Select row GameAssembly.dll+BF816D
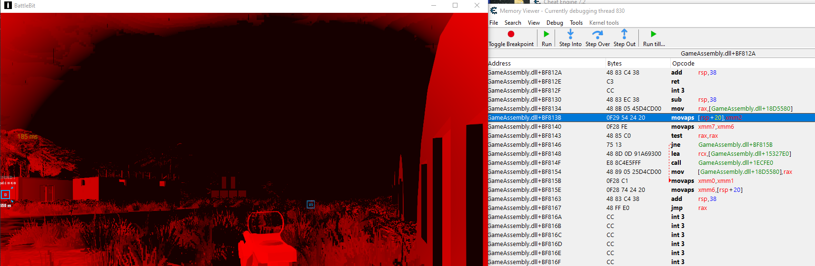The width and height of the screenshot is (815, 266). [651, 244]
